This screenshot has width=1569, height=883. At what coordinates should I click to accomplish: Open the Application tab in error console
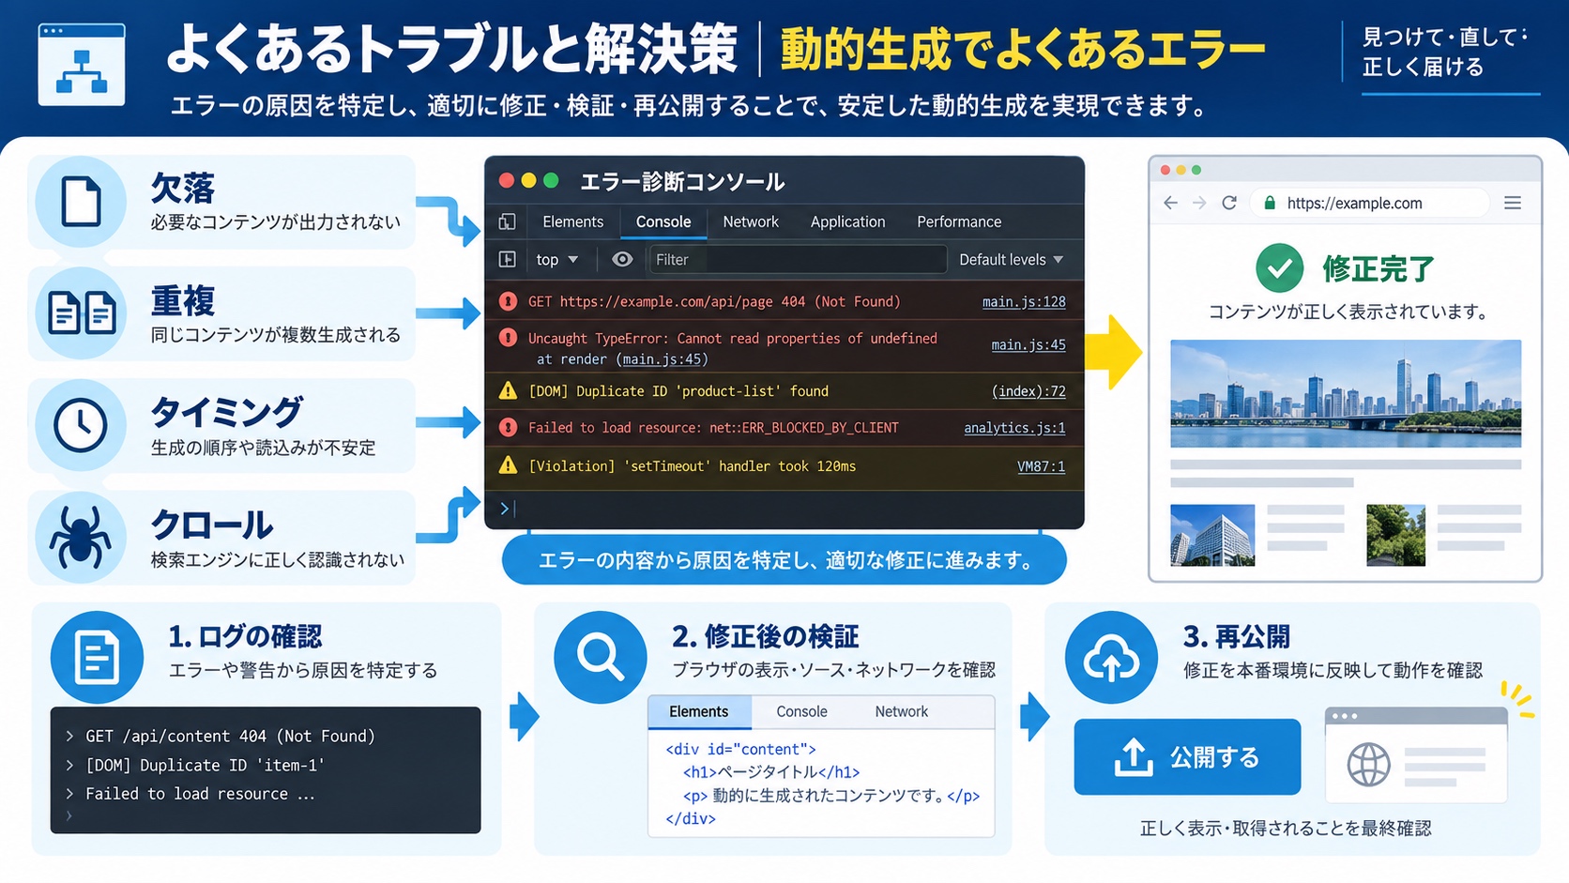coord(847,222)
